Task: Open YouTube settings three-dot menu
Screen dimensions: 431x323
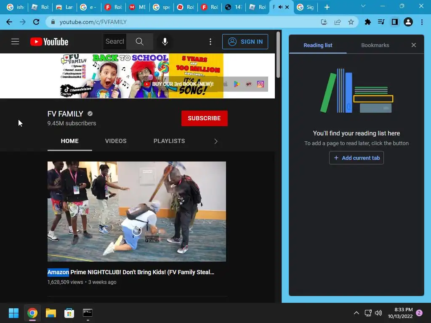Action: pyautogui.click(x=210, y=42)
